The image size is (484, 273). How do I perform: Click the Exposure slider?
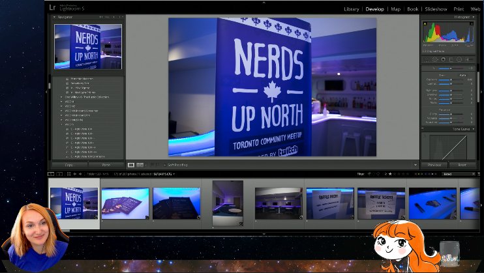tap(451, 79)
